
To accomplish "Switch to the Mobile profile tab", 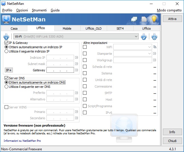I will [x=67, y=29].
